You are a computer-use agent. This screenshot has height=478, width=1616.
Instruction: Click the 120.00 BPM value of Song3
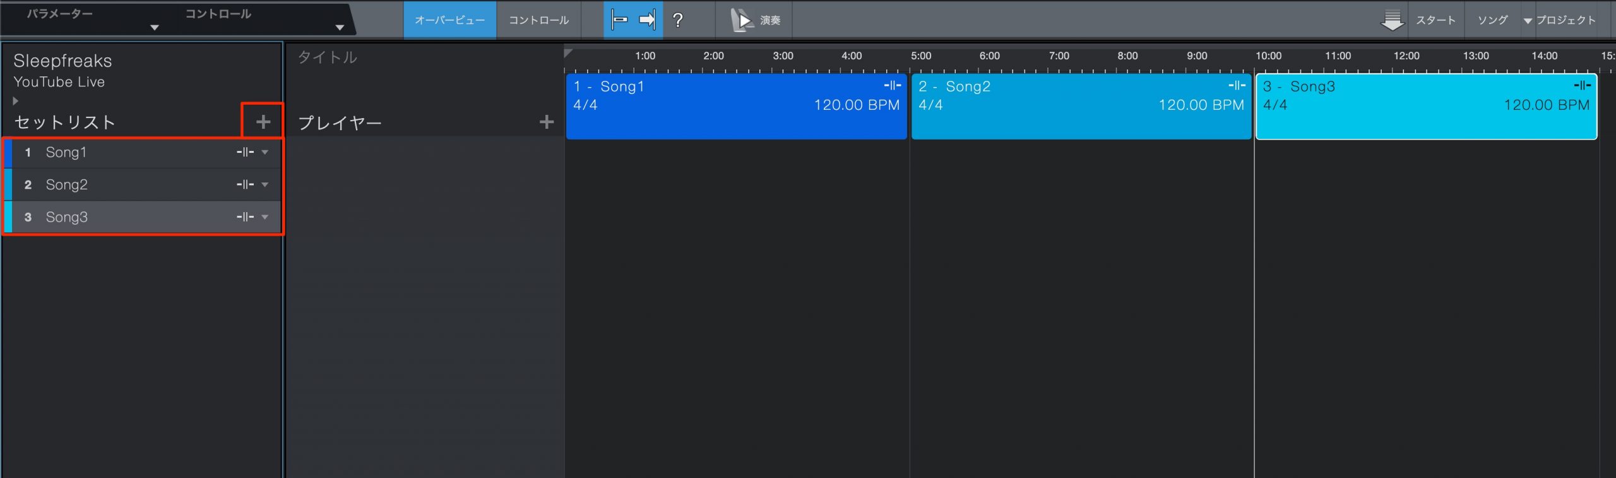[1547, 105]
